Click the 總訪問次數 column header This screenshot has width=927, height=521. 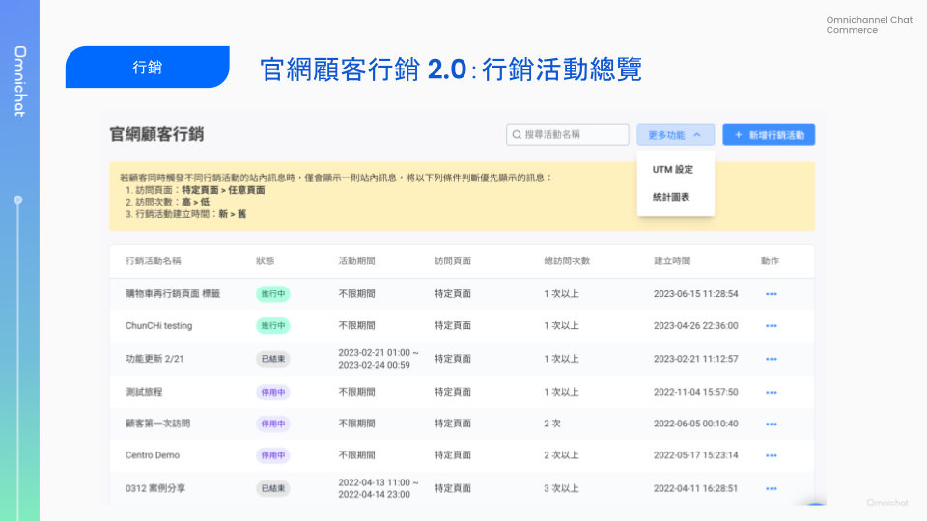pos(567,261)
